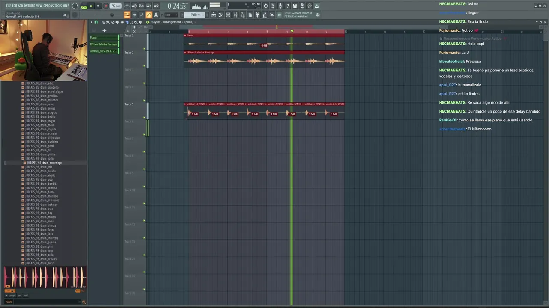Select the Track 5 header label
This screenshot has height=308, width=549.
129,104
